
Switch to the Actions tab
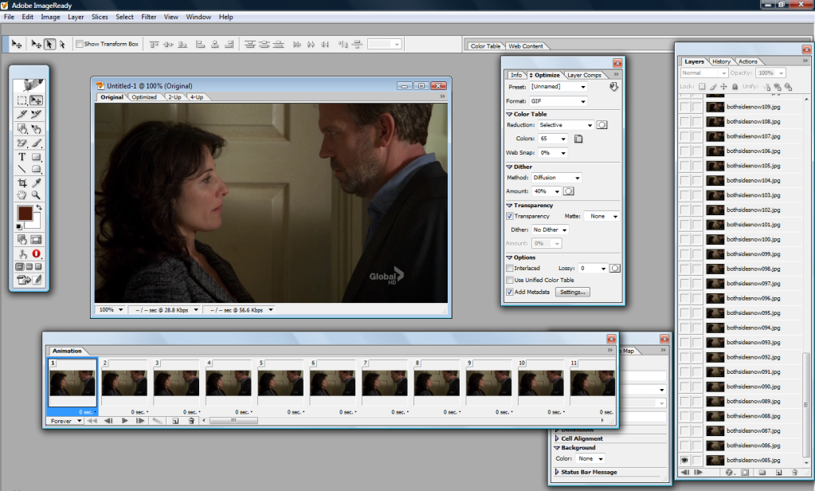(748, 61)
